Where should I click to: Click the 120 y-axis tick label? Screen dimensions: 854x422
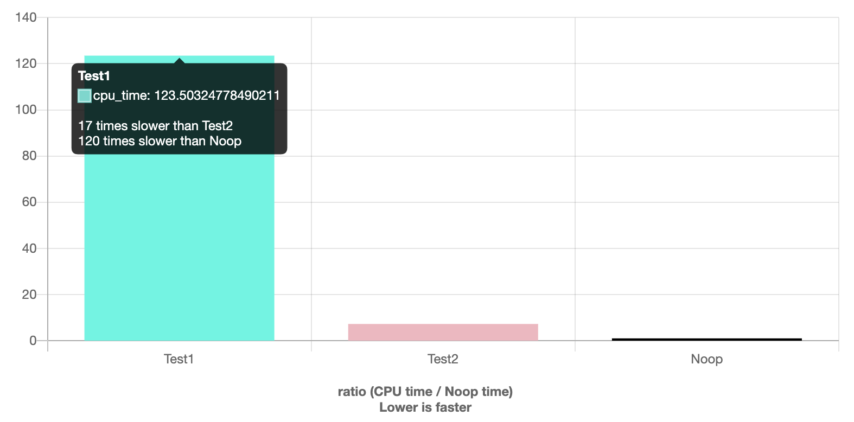coord(26,63)
